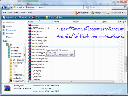
Task: Click the Encrypt File toolbar icon
Action: coord(76,13)
